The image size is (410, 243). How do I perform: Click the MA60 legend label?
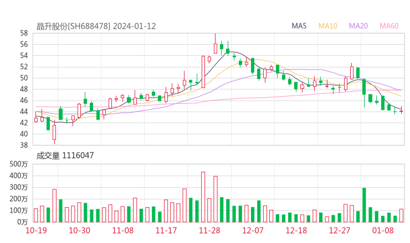389,26
